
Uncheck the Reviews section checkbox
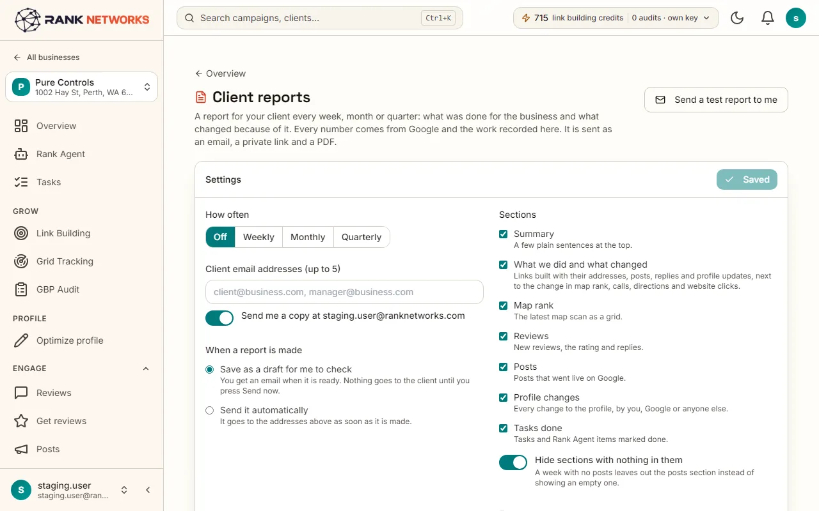pyautogui.click(x=504, y=336)
